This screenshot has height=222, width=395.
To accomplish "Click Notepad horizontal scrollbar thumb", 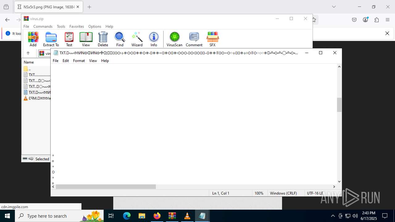I will coord(106,187).
